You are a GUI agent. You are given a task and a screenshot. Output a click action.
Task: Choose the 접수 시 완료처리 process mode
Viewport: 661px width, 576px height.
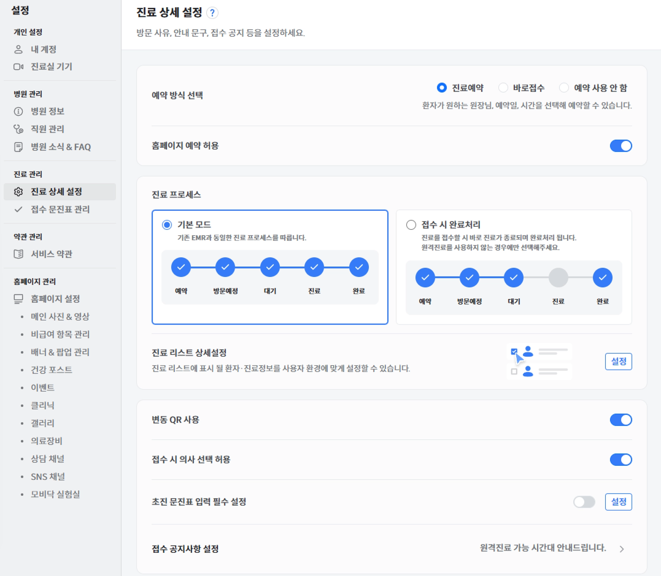411,225
